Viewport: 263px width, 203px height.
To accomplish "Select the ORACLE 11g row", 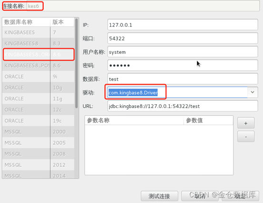I will (x=38, y=99).
